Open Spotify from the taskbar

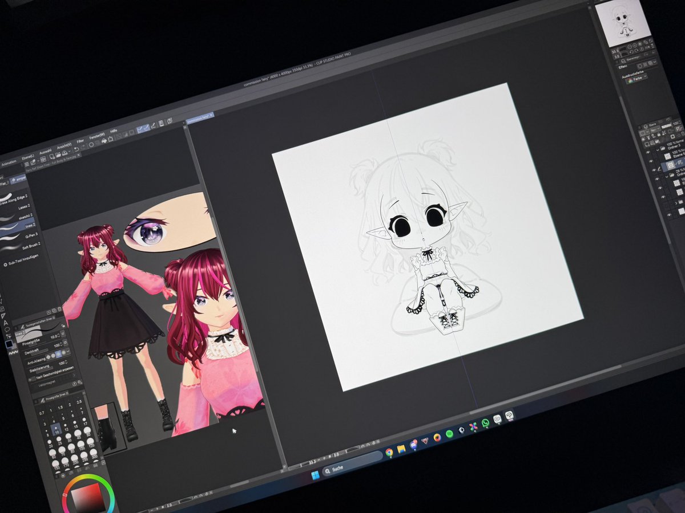pos(449,434)
